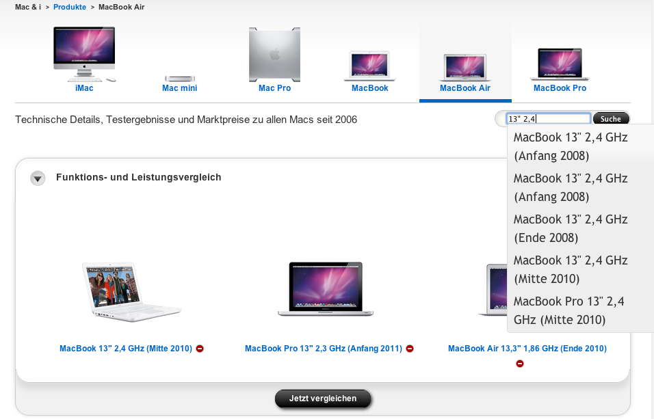Click the MacBook Pro product image
The width and height of the screenshot is (654, 419).
(560, 64)
